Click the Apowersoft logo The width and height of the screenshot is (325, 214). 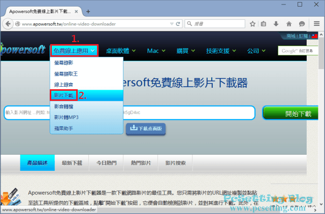pyautogui.click(x=23, y=49)
